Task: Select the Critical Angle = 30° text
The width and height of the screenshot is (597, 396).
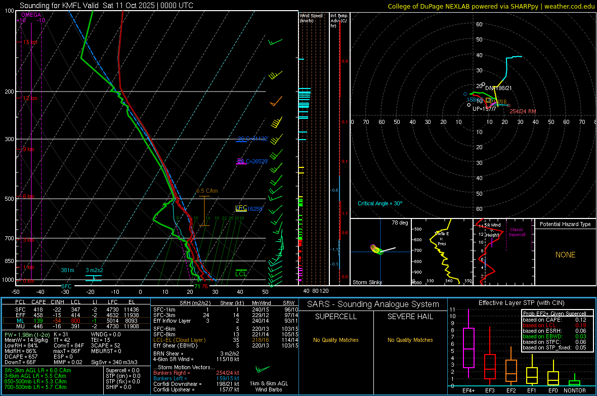Action: (x=379, y=203)
